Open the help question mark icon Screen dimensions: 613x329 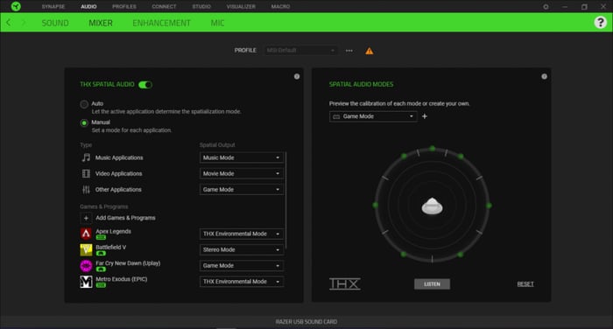(x=600, y=22)
